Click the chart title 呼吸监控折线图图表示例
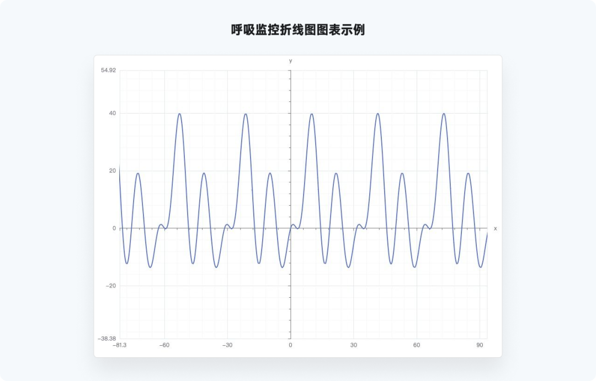 (297, 30)
